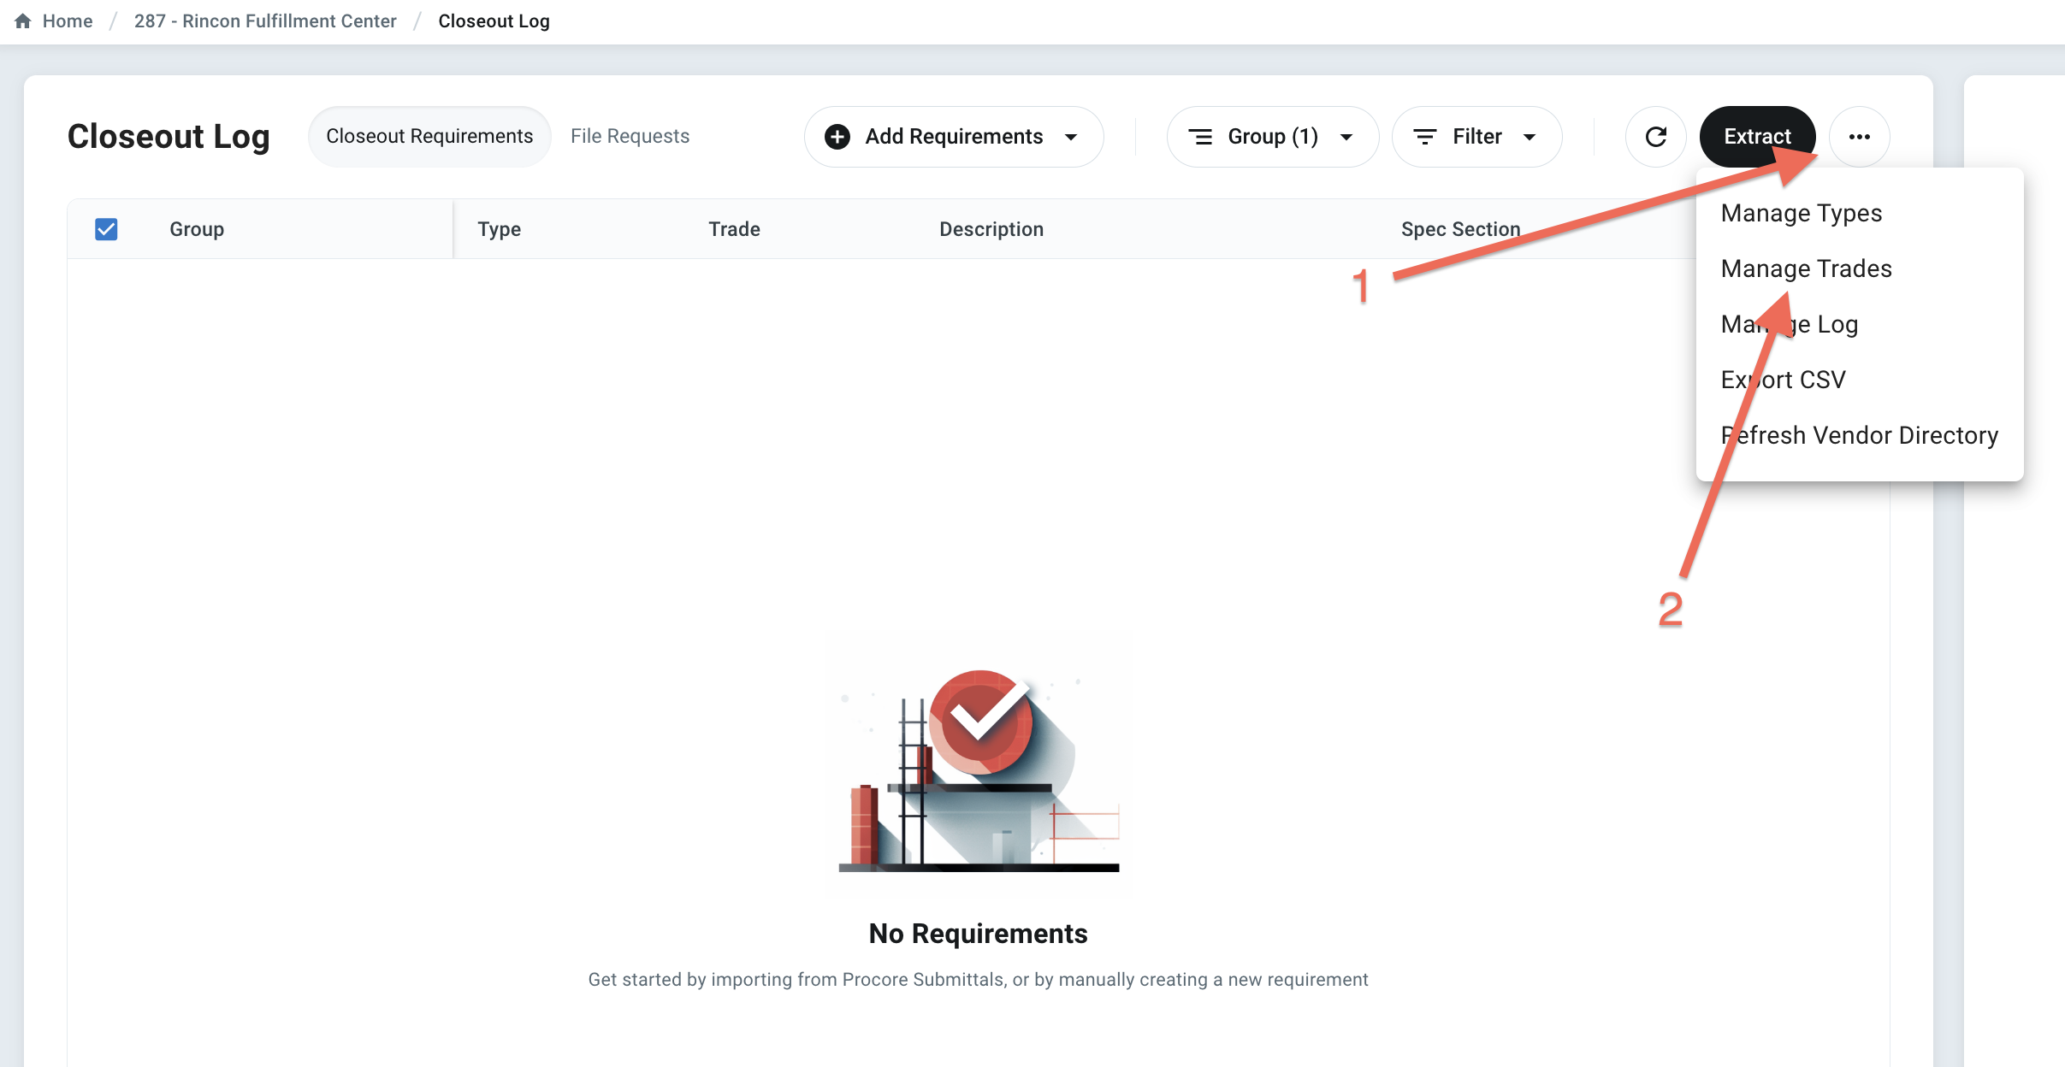
Task: Toggle the select-all checkbox in header
Action: point(106,229)
